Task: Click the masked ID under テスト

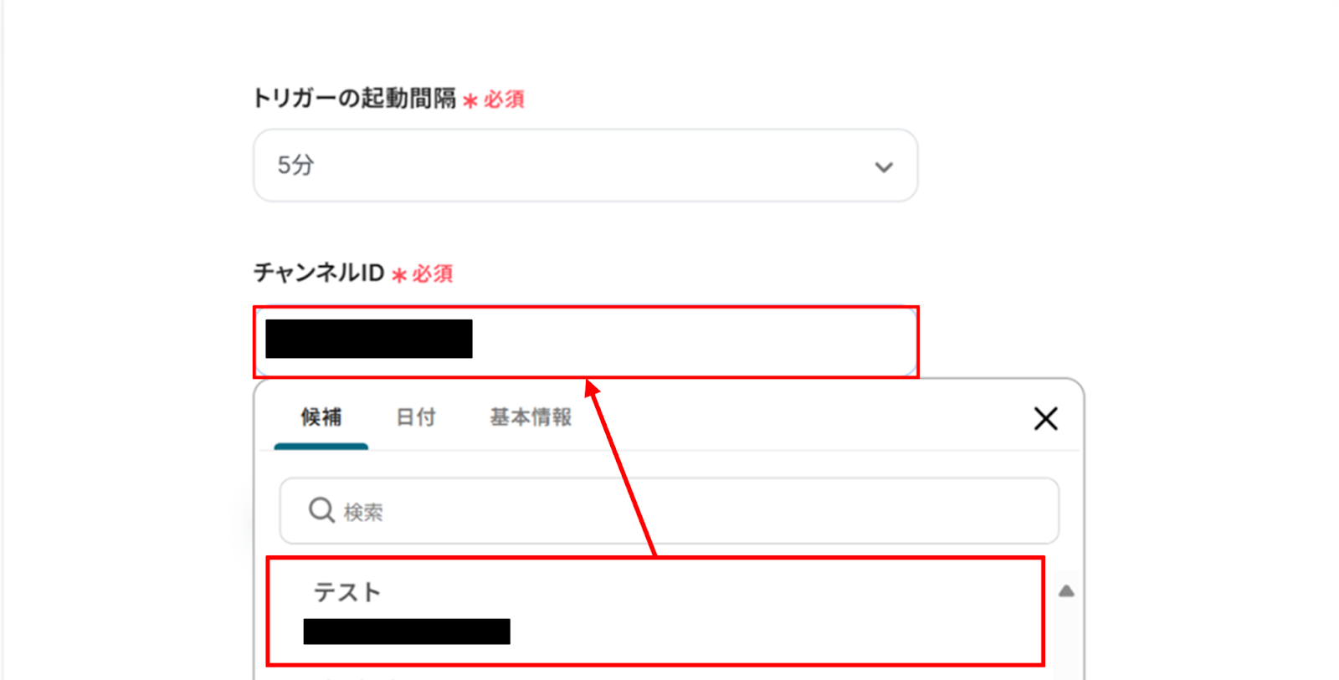Action: 407,631
